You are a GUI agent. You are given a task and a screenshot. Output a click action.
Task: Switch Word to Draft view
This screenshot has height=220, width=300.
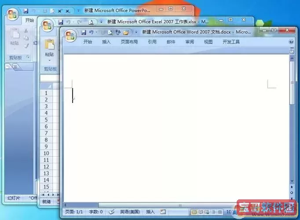click(x=220, y=212)
